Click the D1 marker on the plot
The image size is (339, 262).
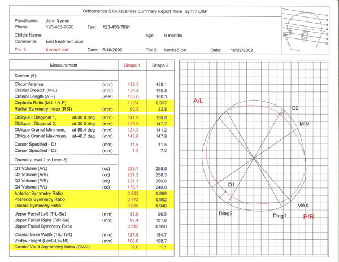tap(231, 185)
